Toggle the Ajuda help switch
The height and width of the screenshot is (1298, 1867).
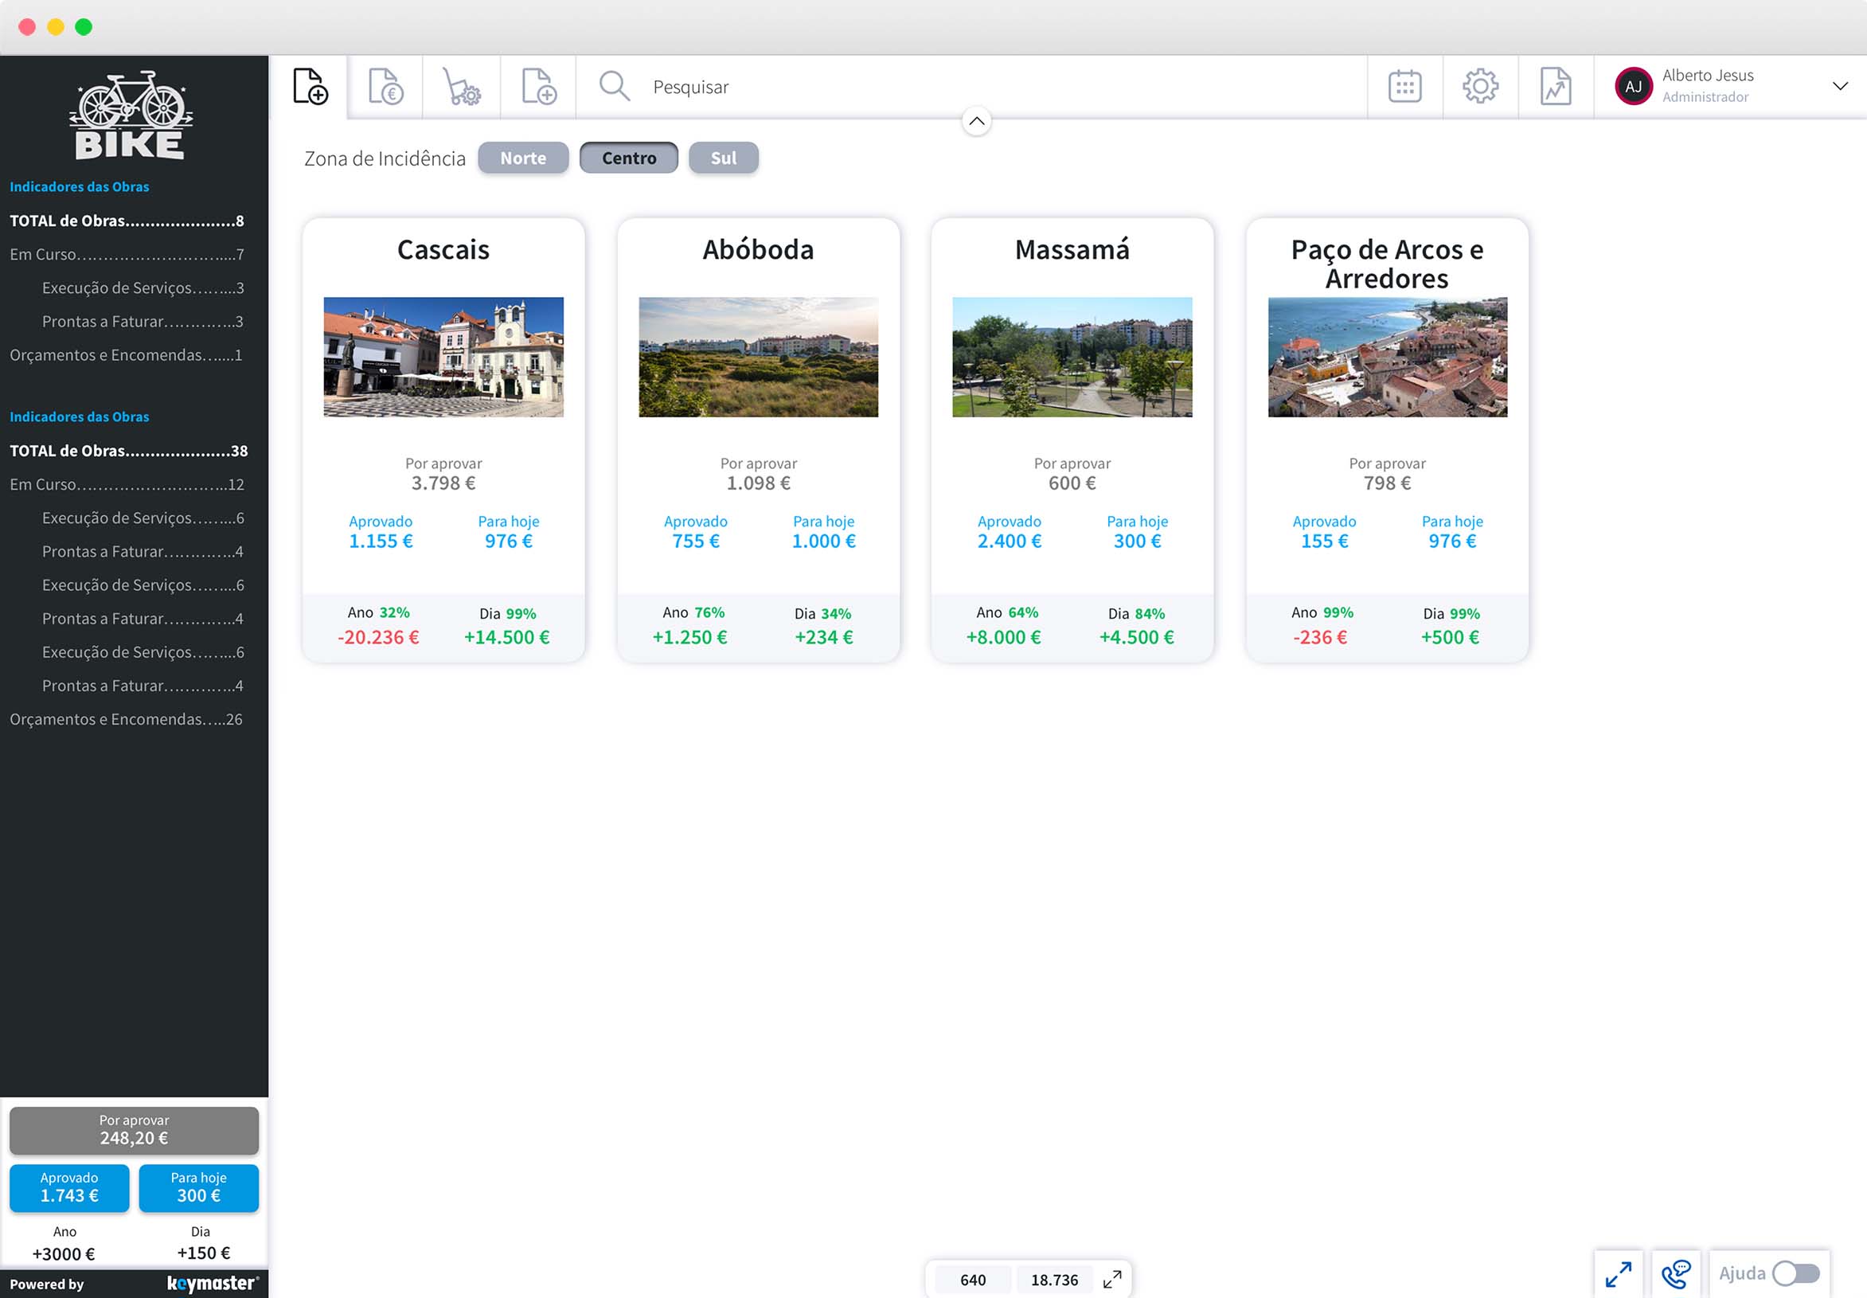click(x=1795, y=1273)
